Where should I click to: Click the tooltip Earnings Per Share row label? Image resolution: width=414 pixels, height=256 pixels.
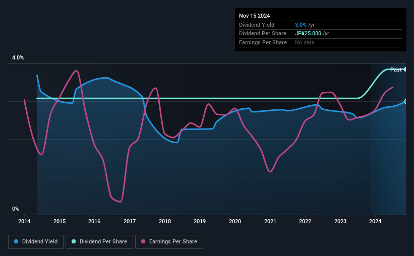click(x=263, y=42)
